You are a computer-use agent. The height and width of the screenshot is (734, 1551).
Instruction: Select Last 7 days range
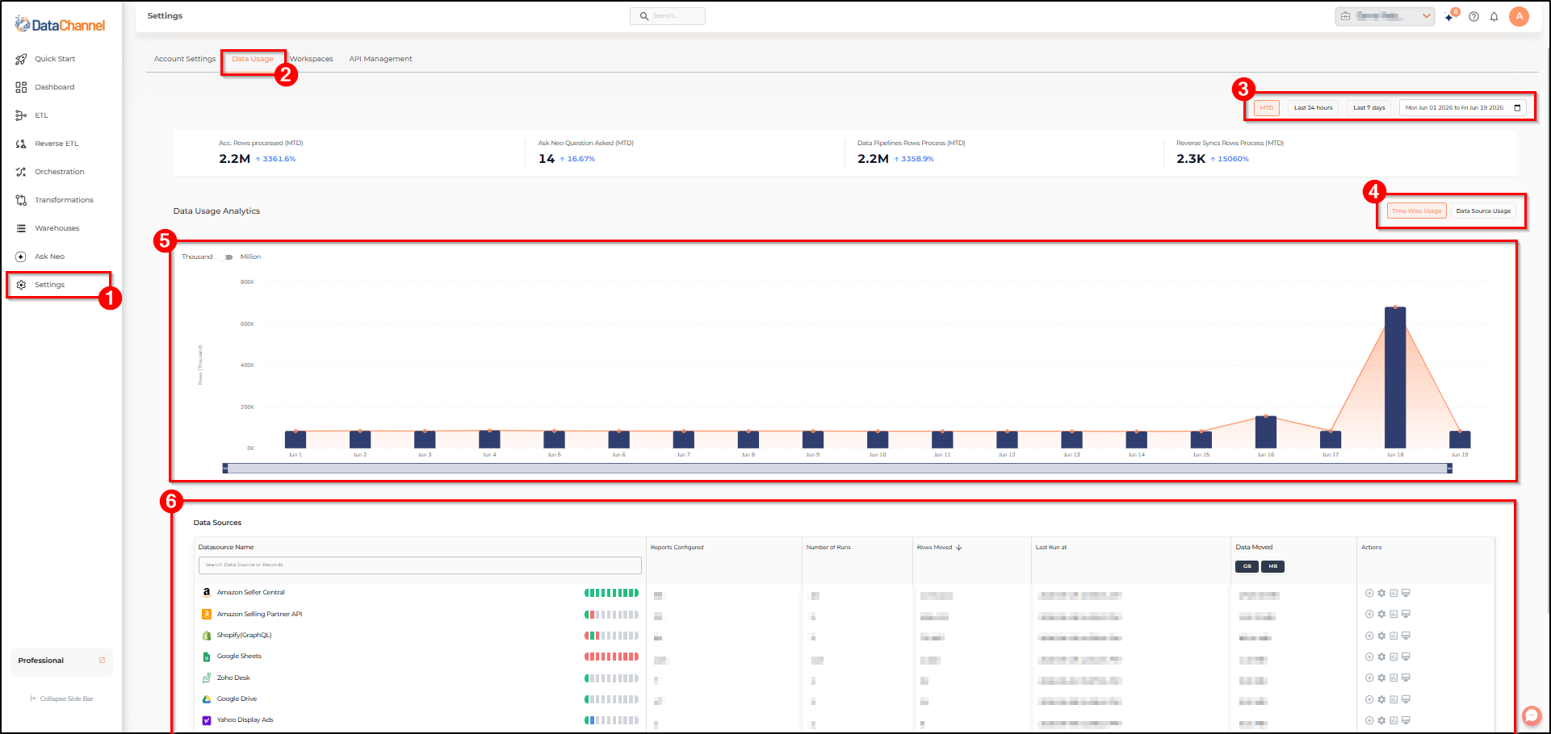click(x=1369, y=108)
